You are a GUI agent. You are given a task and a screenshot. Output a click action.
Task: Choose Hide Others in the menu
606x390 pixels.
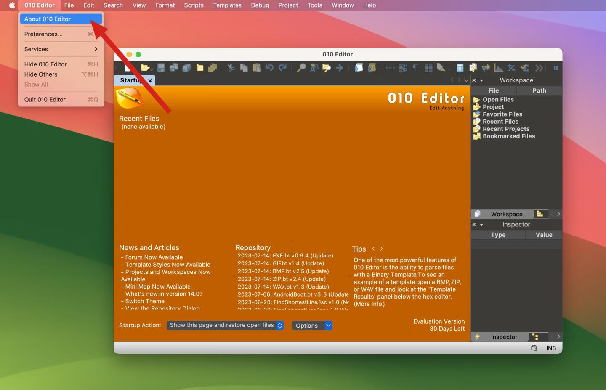[61, 74]
